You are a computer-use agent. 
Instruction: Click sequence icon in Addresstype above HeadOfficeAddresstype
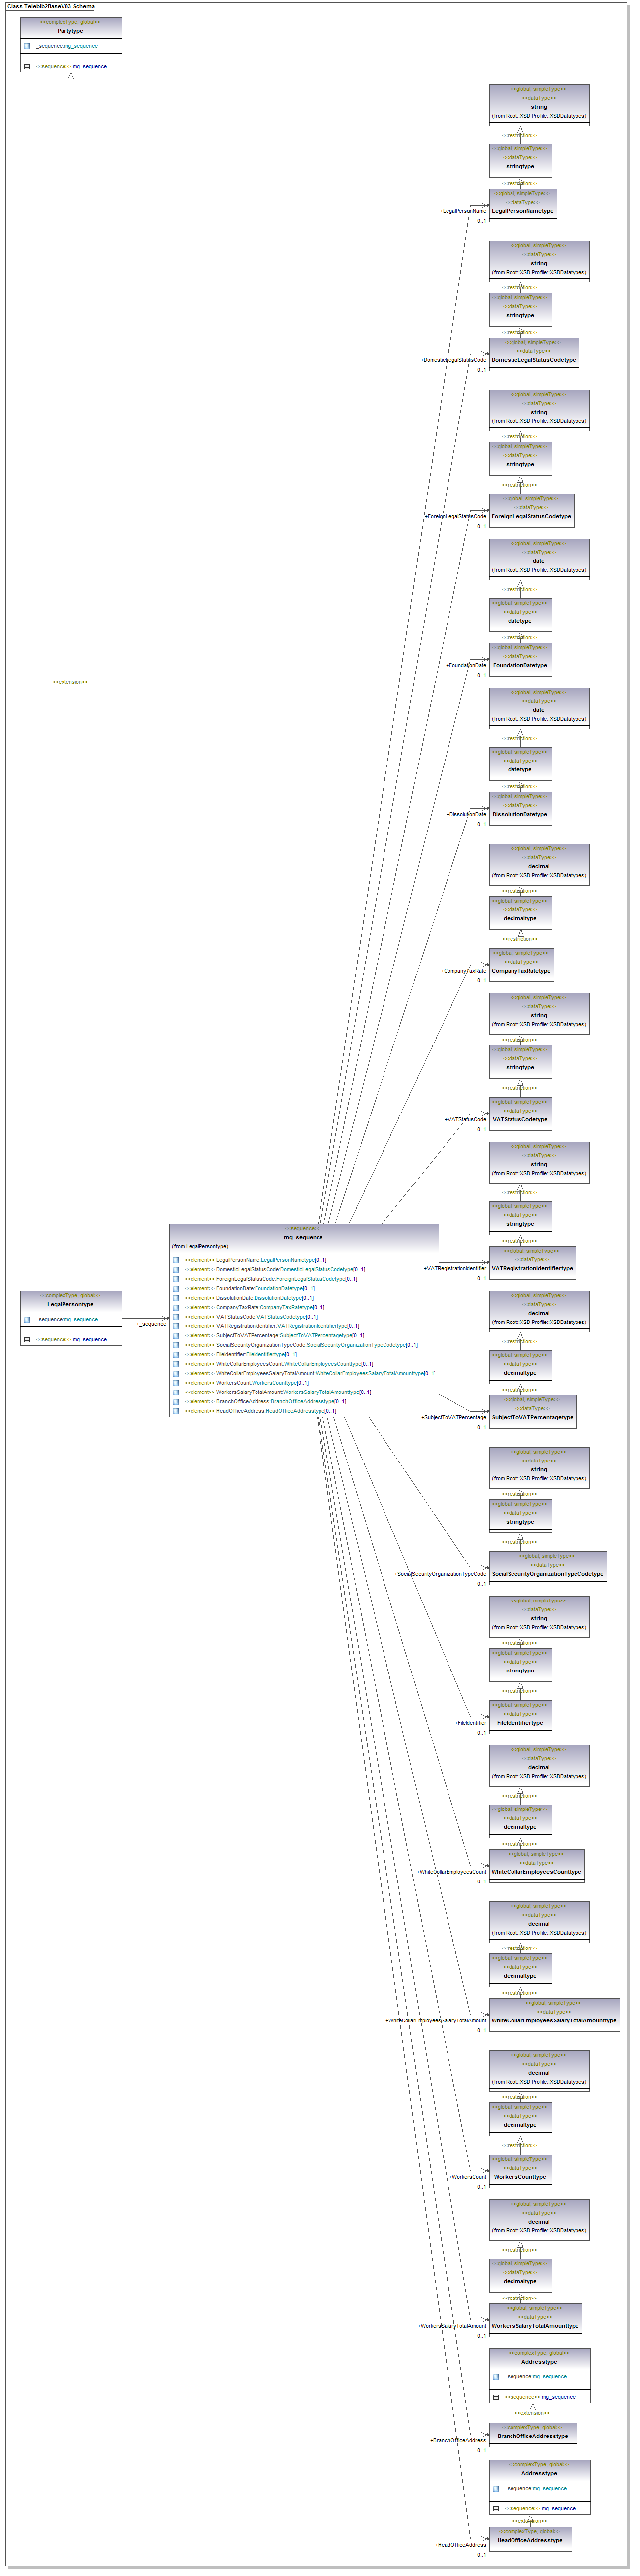[x=495, y=2508]
